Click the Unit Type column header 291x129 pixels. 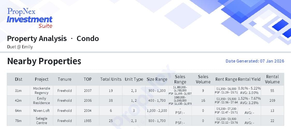click(134, 79)
